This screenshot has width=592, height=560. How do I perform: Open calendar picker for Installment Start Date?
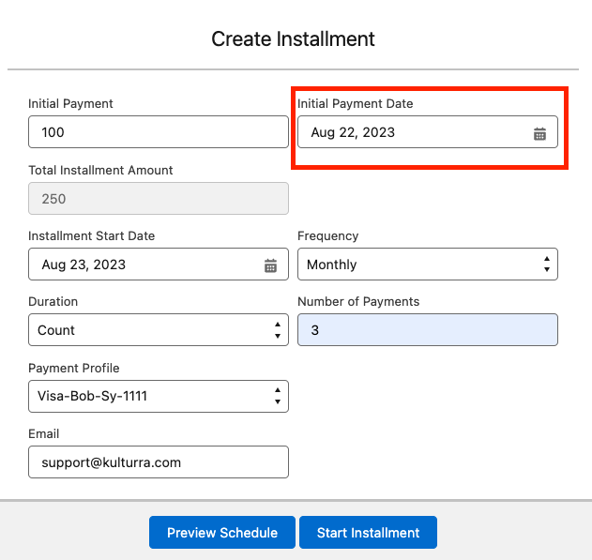pyautogui.click(x=270, y=265)
